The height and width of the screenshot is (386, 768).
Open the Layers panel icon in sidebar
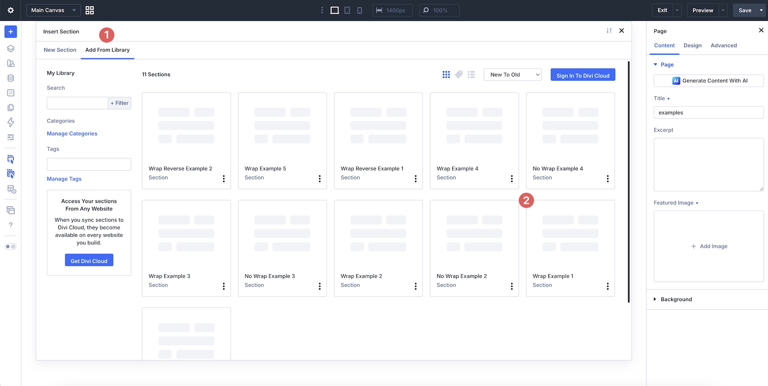click(x=11, y=49)
